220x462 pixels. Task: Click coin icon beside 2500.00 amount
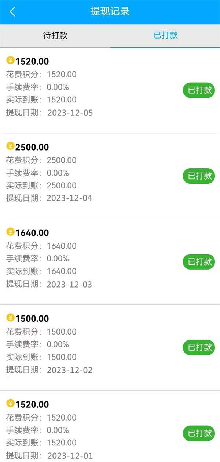[x=10, y=146]
